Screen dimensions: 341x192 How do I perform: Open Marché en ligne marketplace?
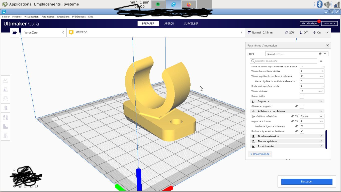(309, 23)
